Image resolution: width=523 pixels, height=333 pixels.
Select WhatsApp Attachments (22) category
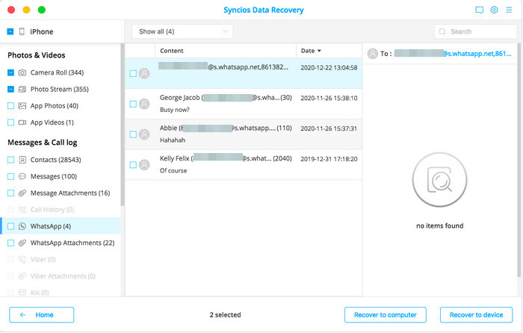72,243
